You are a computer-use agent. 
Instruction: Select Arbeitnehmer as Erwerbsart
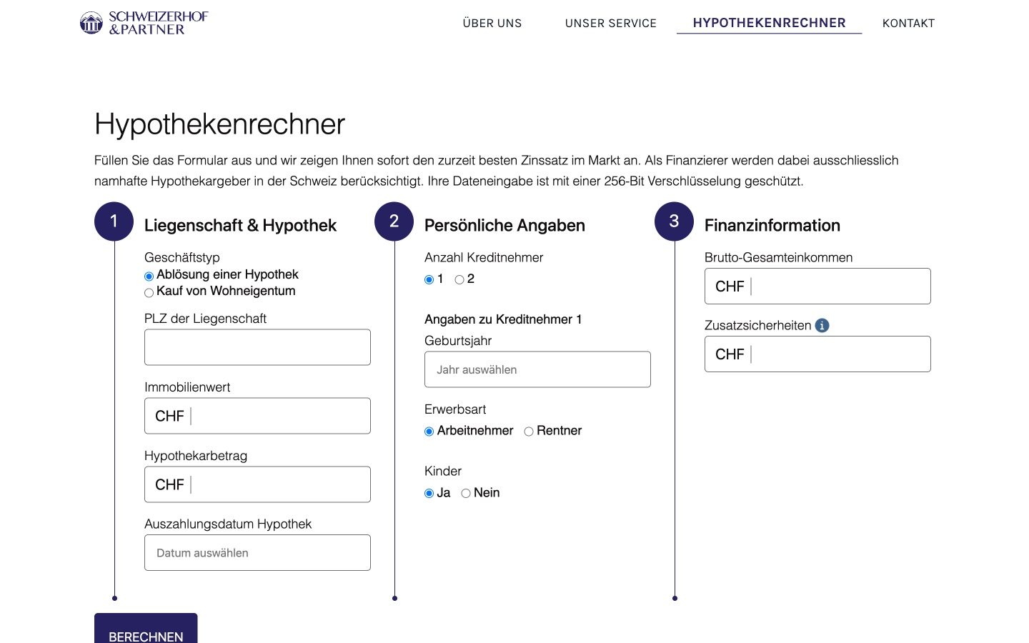tap(429, 432)
